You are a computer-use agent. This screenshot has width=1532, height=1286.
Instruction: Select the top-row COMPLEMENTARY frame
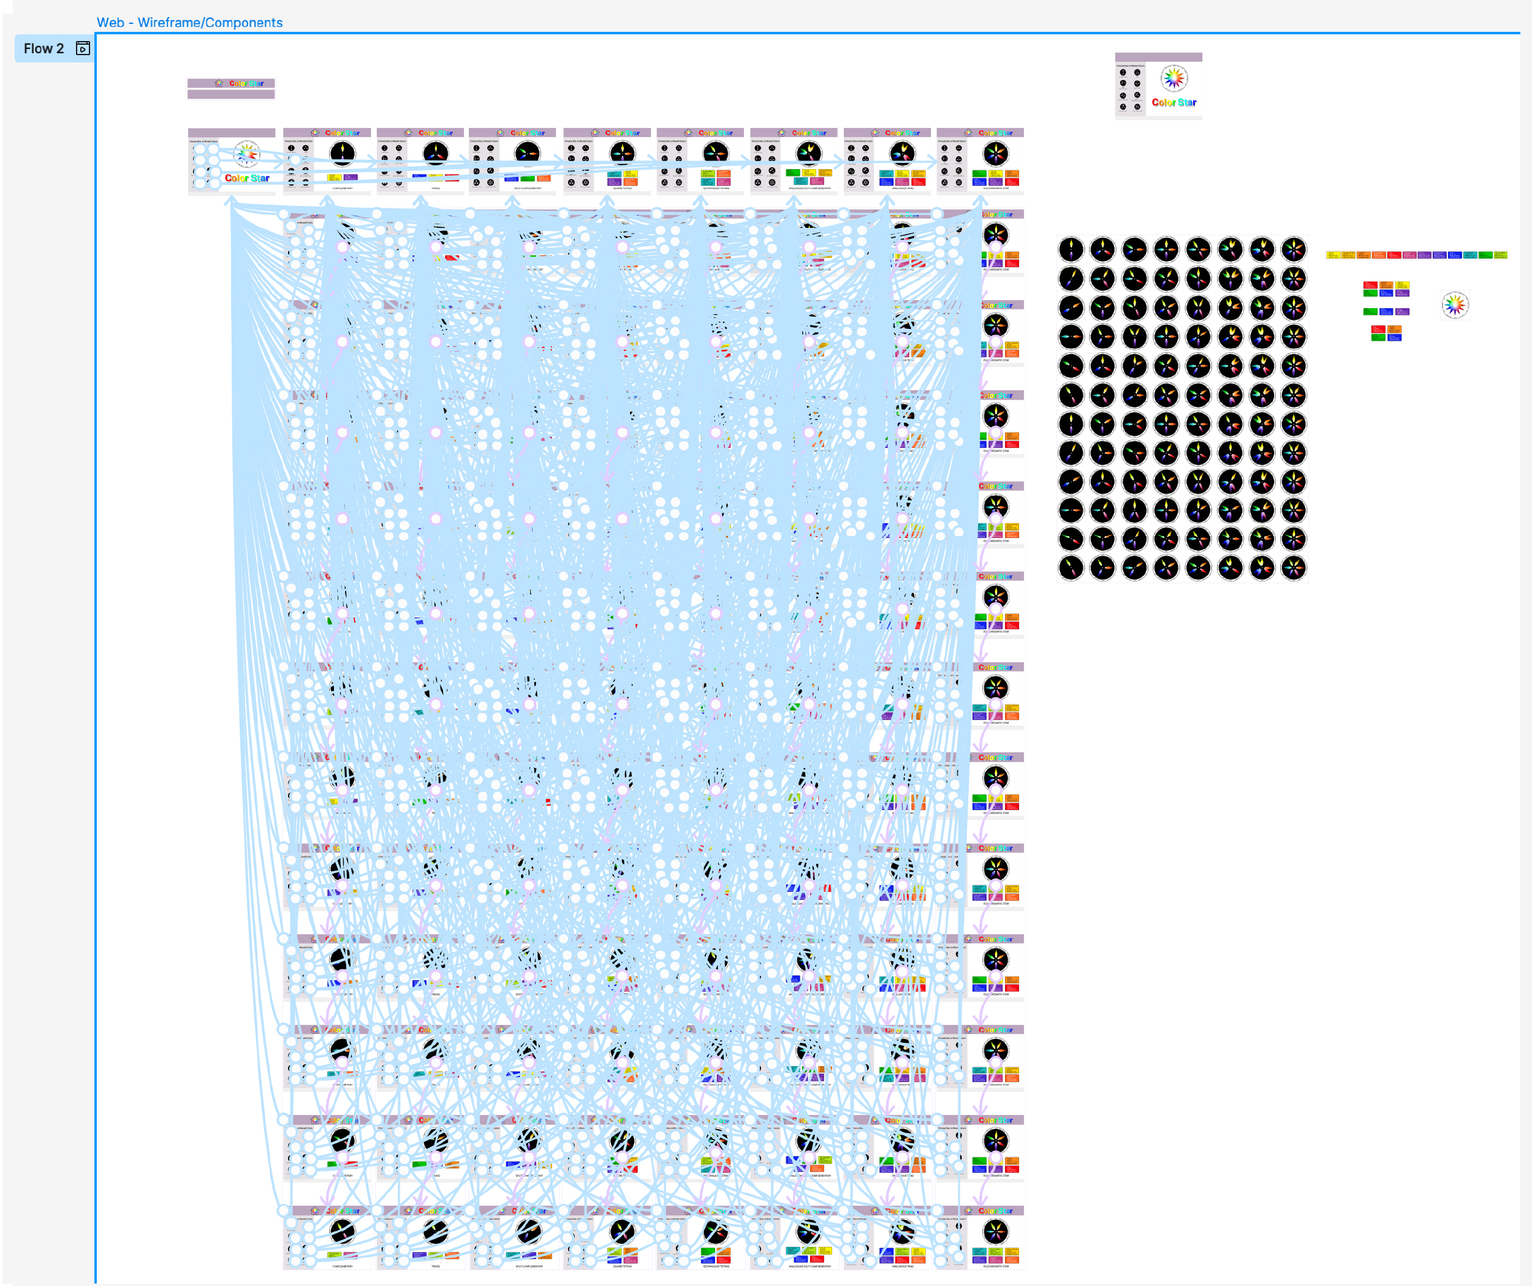[327, 162]
